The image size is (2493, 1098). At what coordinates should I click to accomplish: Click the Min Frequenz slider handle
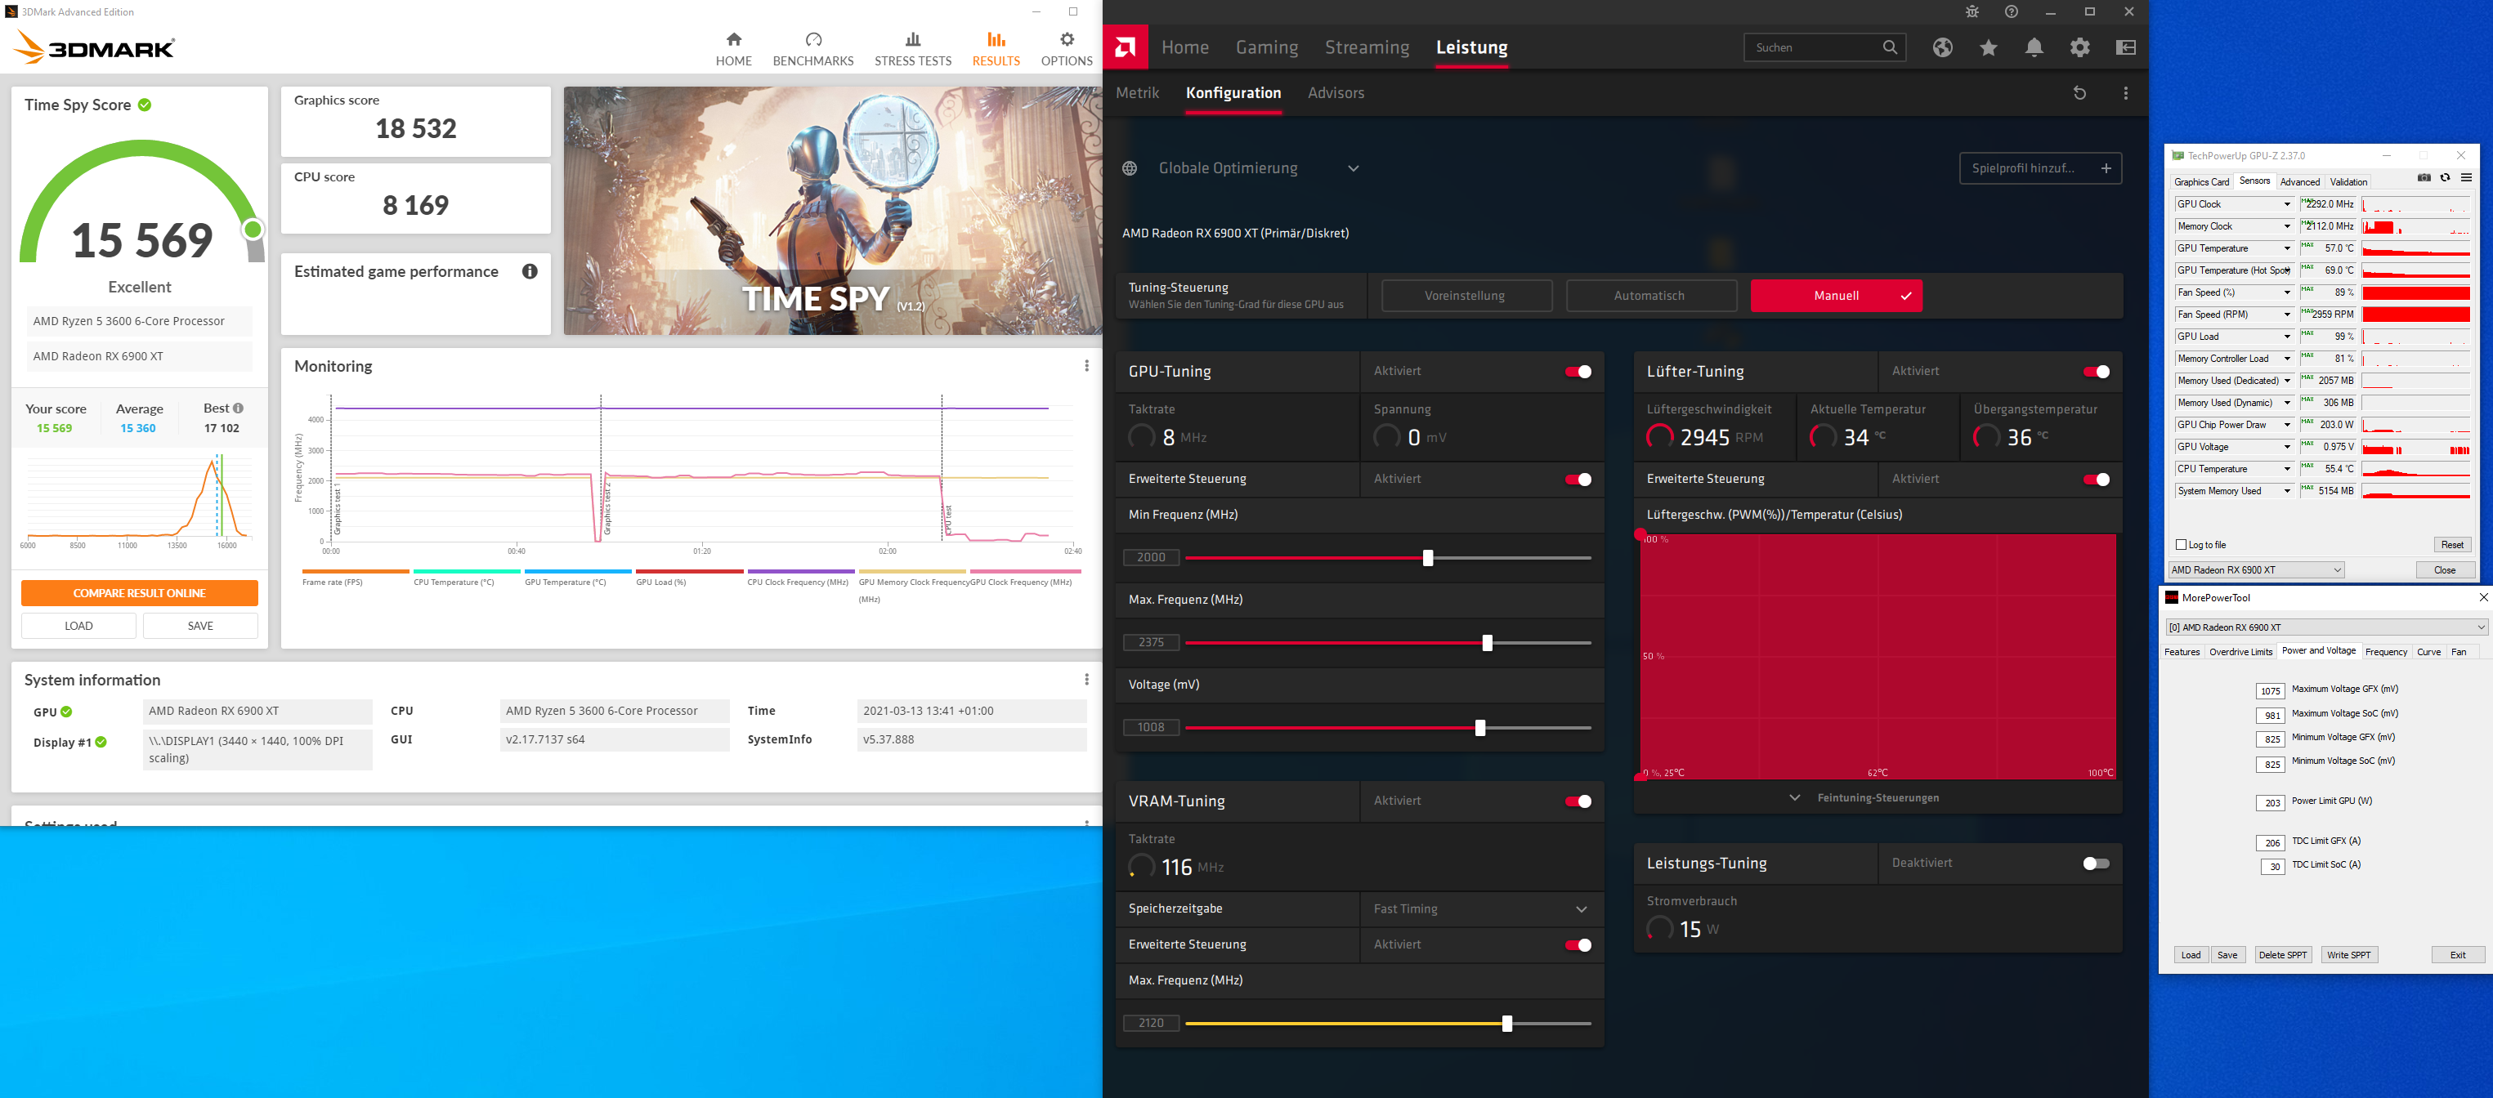(x=1427, y=558)
